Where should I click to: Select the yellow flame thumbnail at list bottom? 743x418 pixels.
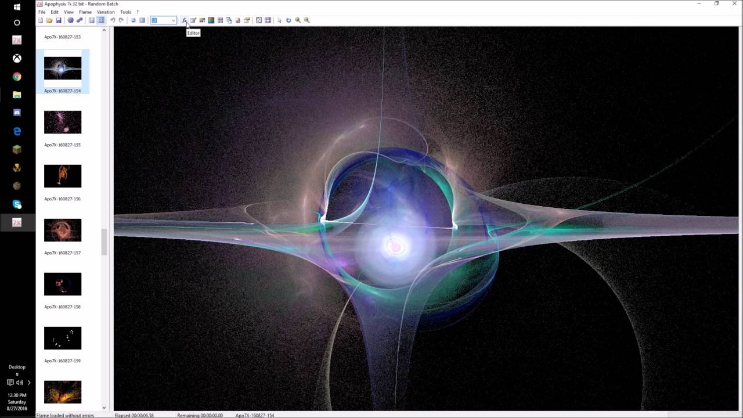pyautogui.click(x=63, y=392)
